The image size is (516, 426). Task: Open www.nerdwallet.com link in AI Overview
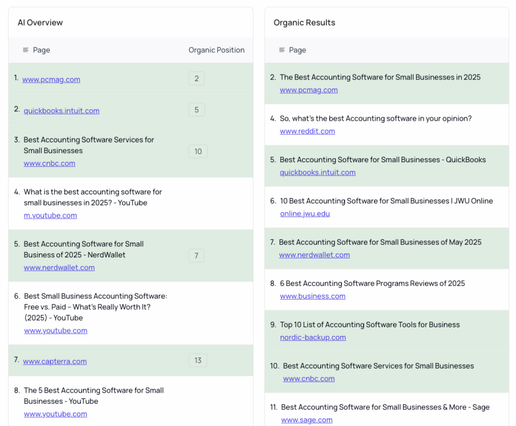click(x=59, y=267)
